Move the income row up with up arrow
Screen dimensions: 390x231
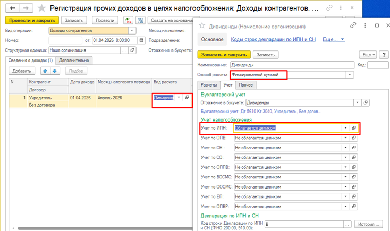pyautogui.click(x=45, y=71)
